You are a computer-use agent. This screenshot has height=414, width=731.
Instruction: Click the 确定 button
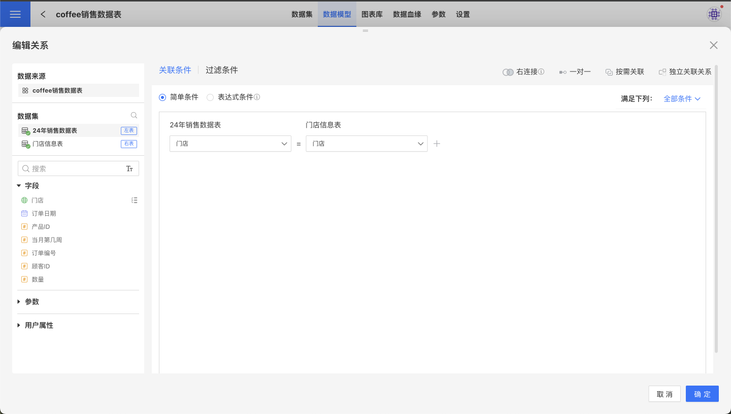702,394
